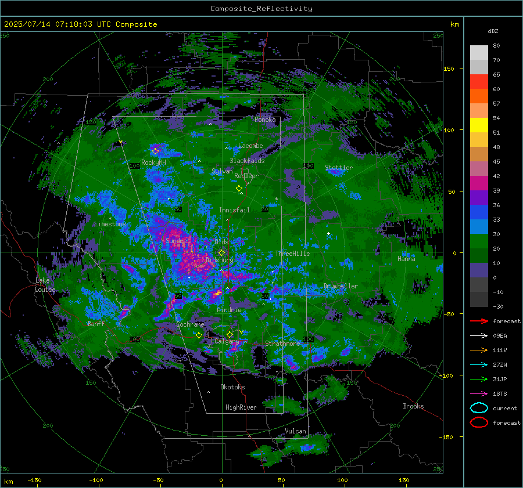This screenshot has width=523, height=488.
Task: Select the white 09EA arrow legend icon
Action: (479, 335)
